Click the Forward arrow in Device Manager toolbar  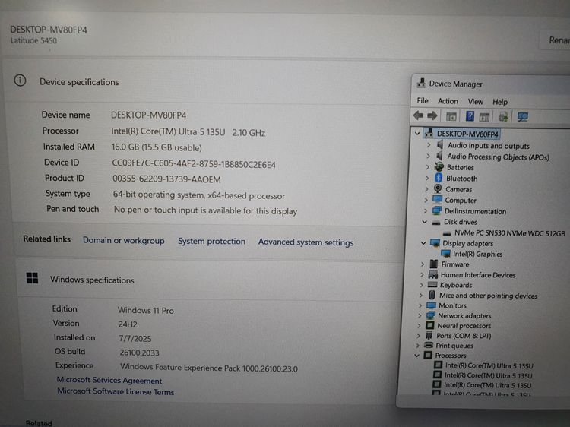(x=432, y=116)
